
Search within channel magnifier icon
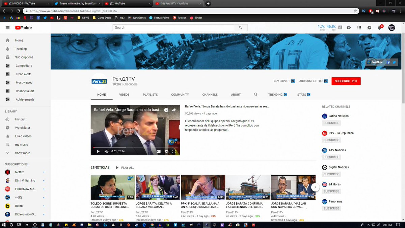pyautogui.click(x=255, y=95)
